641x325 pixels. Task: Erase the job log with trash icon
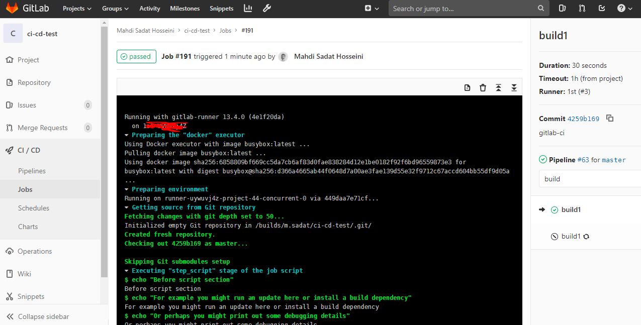[x=483, y=88]
